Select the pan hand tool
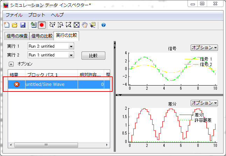The width and height of the screenshot is (226, 156). coord(84,25)
